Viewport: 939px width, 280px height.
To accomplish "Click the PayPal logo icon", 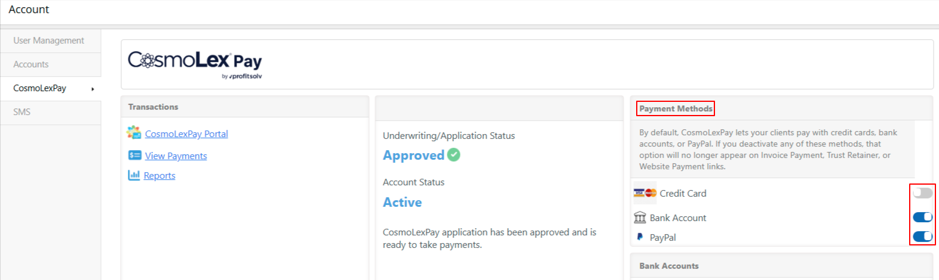I will coord(640,237).
